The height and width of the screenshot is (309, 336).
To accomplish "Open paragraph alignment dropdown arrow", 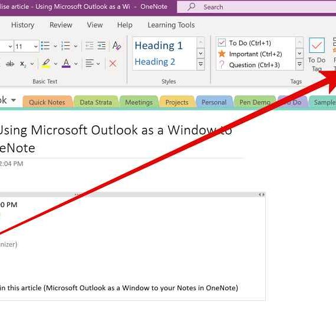I will tap(98, 64).
